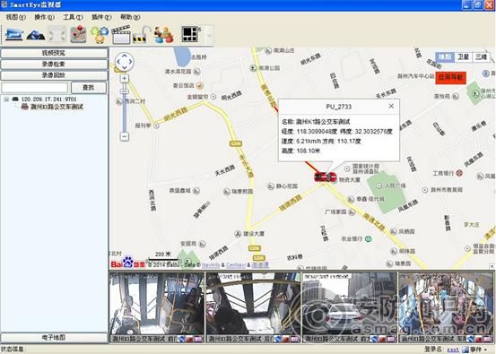Click blue round icon under cabin video
The image size is (496, 354).
[x=471, y=339]
